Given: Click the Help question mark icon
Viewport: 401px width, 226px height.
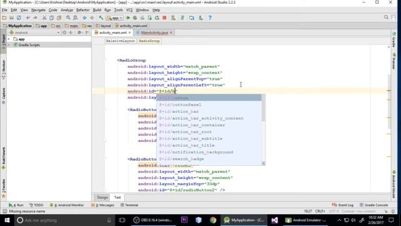Looking at the screenshot, I should pos(210,18).
